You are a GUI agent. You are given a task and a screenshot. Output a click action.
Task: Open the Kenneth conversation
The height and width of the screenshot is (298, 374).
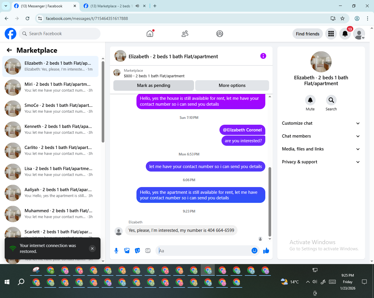[x=50, y=129]
